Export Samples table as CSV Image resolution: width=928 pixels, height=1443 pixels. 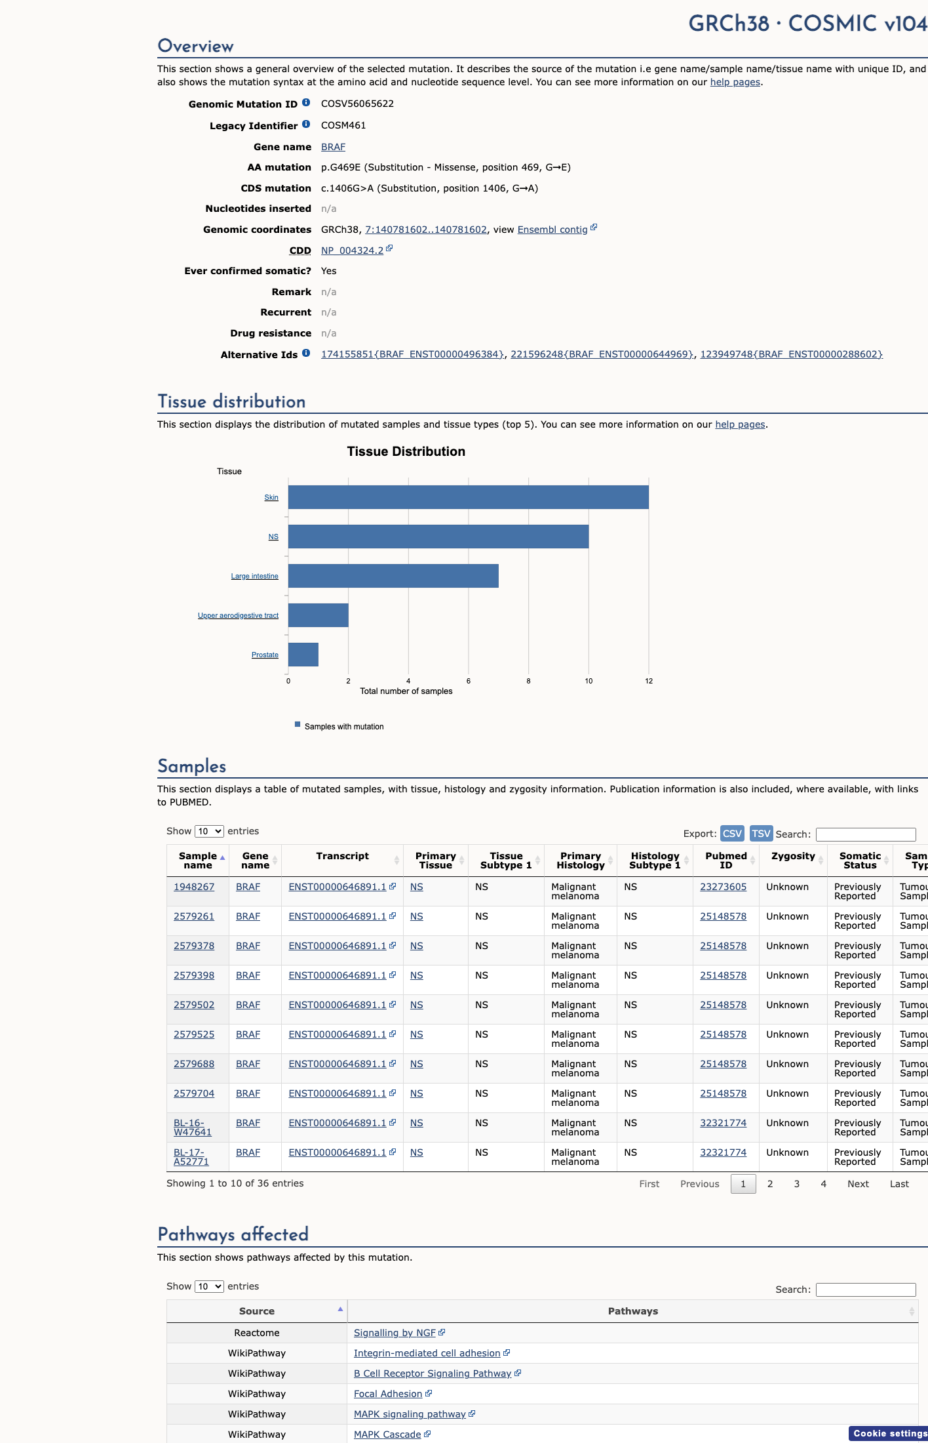tap(732, 833)
